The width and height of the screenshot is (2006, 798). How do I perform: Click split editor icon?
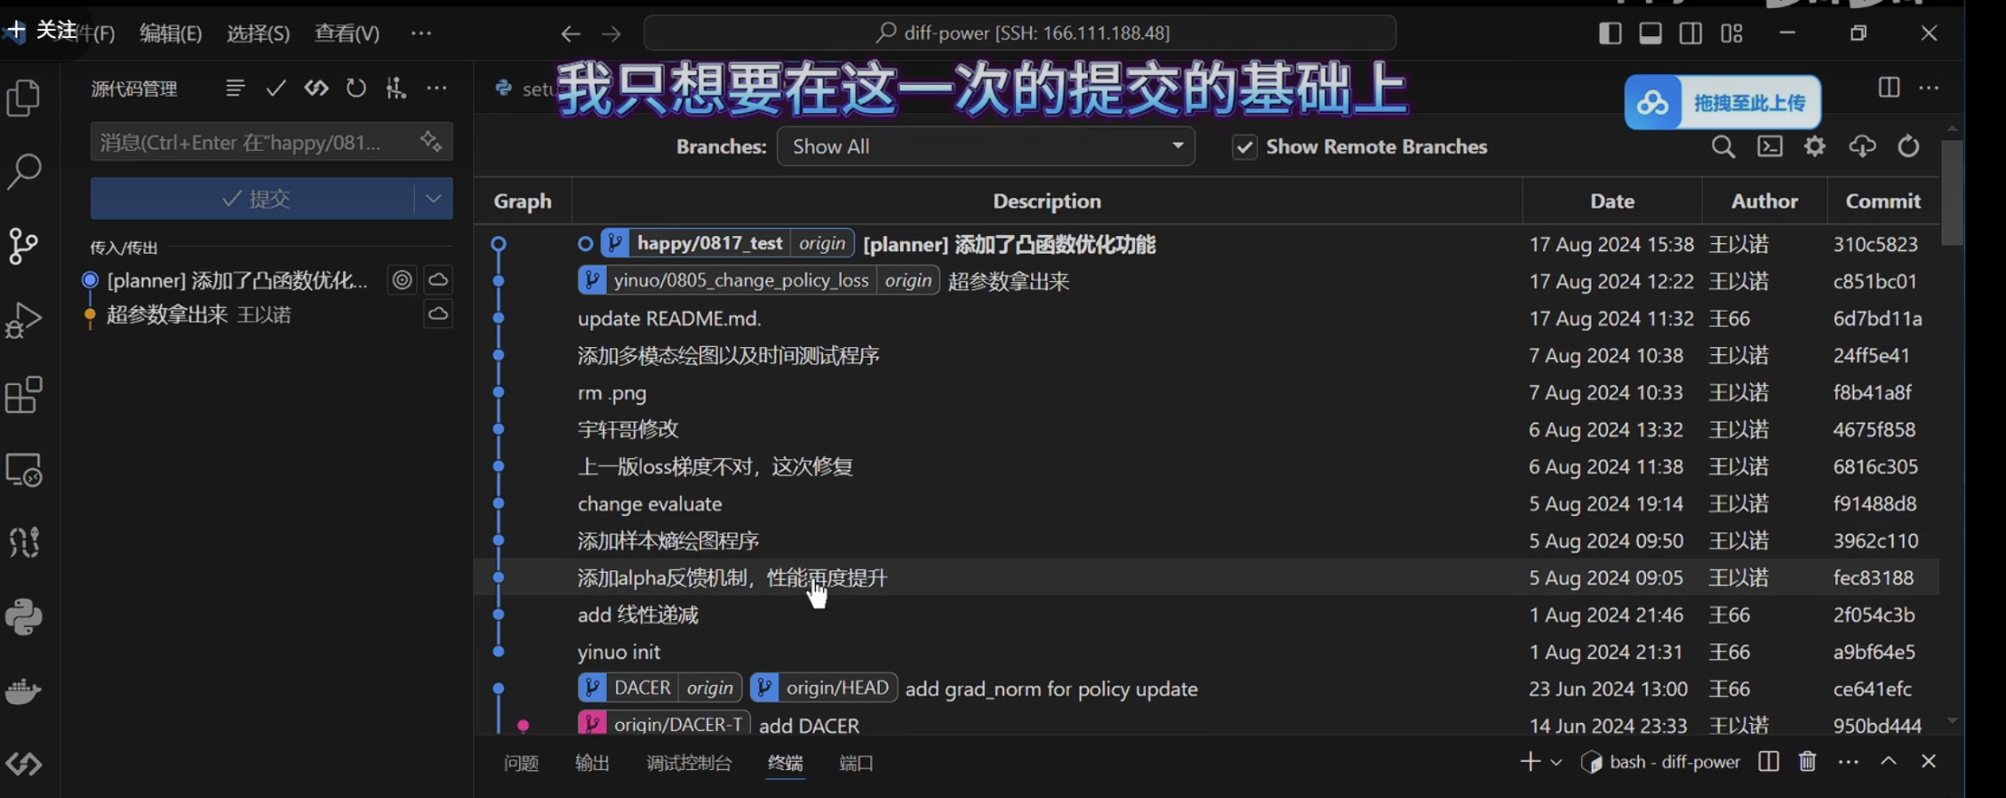[x=1888, y=88]
